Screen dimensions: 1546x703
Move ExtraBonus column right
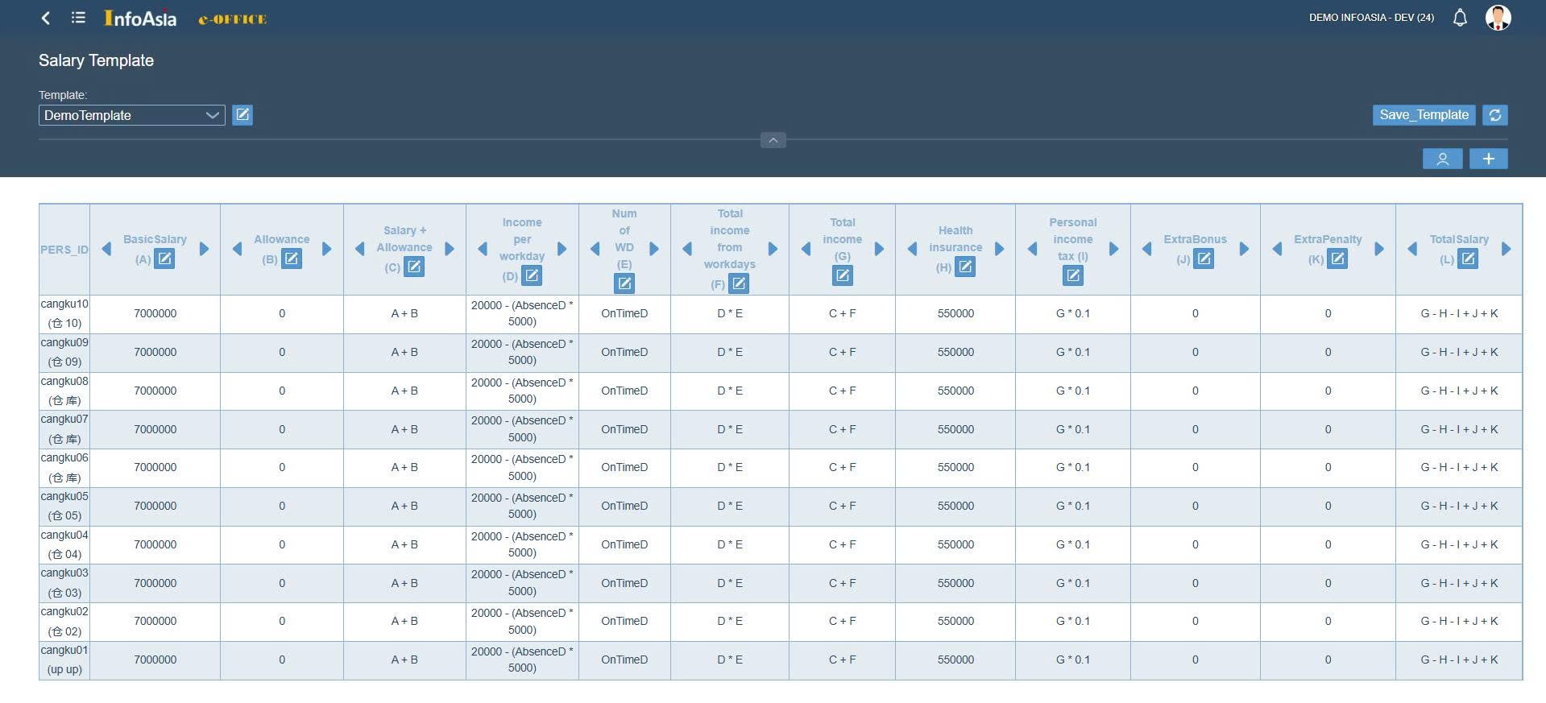click(1244, 249)
